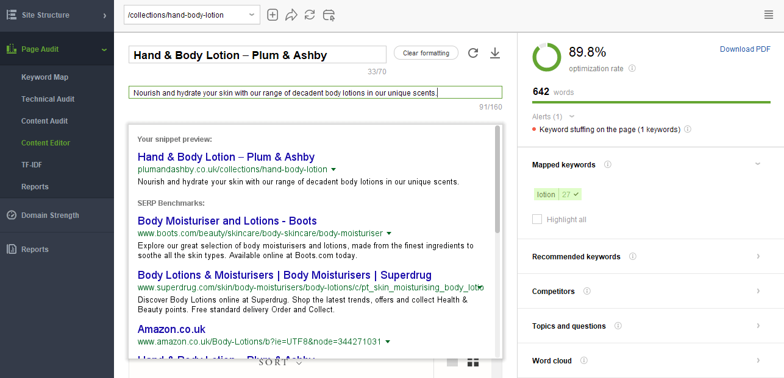Click the green words progress bar
Viewport: 784px width, 378px height.
(x=651, y=102)
